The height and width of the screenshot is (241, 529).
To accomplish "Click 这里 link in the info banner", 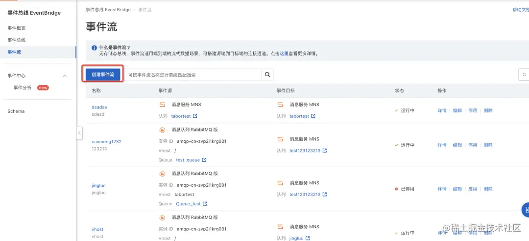I will click(284, 53).
